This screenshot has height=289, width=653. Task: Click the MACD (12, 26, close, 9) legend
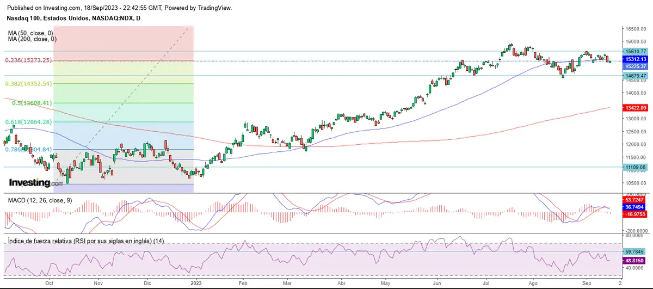click(x=41, y=201)
